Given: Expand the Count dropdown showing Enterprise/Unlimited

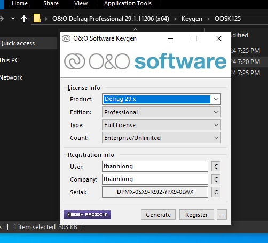Looking at the screenshot, I should 161,138.
